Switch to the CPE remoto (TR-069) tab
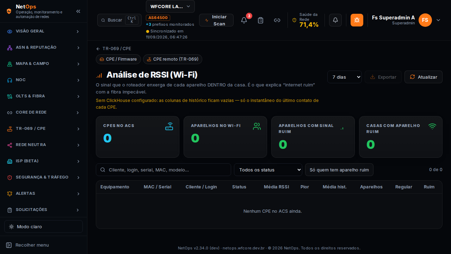This screenshot has height=254, width=451. point(173,59)
